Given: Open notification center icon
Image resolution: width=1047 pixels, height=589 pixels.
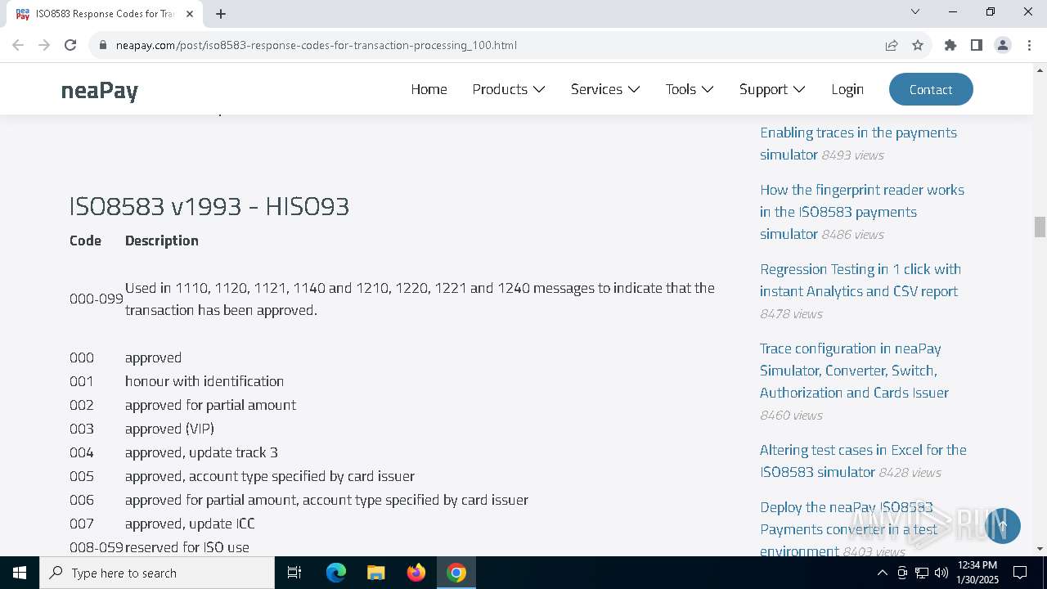Looking at the screenshot, I should (x=1020, y=573).
